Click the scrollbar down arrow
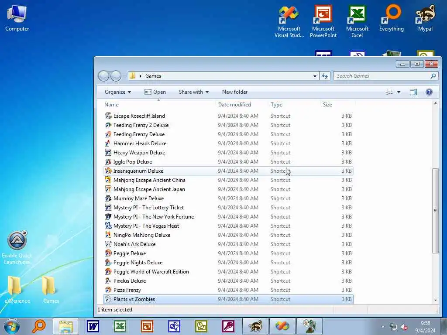 click(435, 300)
